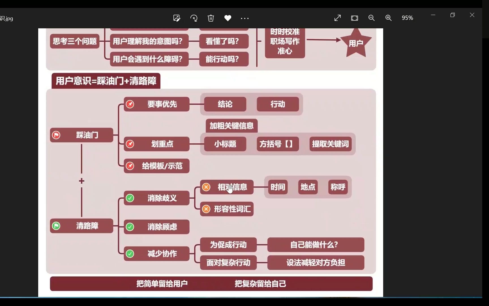Click the 用户意识=踩油门+清路障 heading
489x306 pixels.
pos(106,81)
